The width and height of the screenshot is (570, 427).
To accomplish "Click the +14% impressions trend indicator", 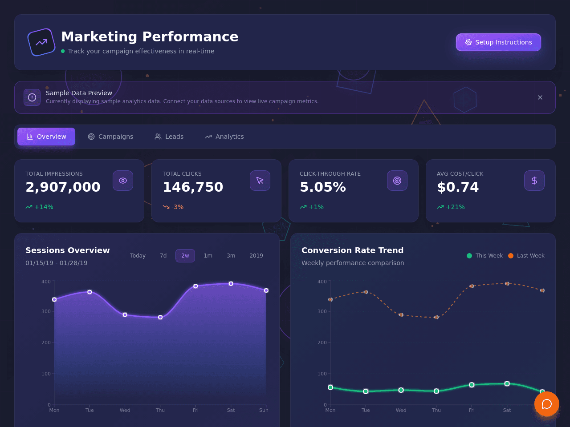I will [39, 207].
